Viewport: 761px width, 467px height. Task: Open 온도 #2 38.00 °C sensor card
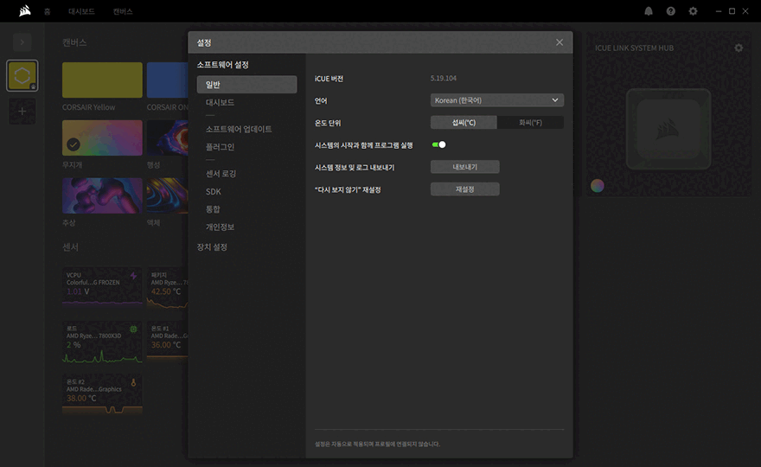(x=102, y=394)
